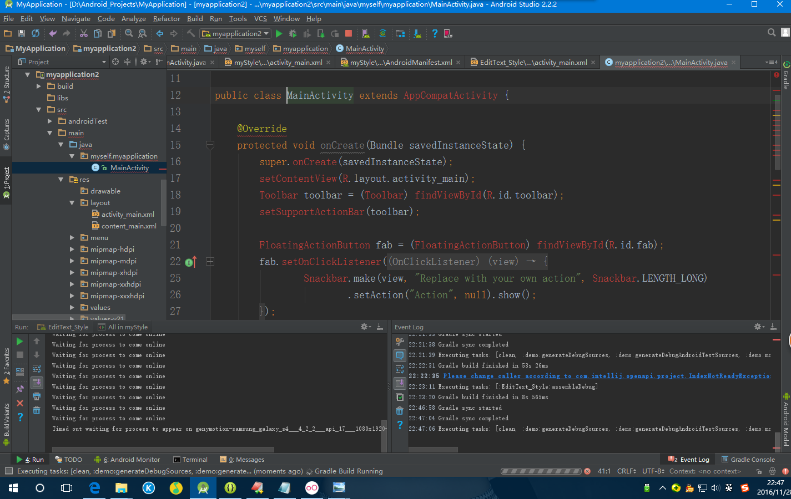Open the Refactor menu
Screen dimensions: 791x499
tap(167, 19)
